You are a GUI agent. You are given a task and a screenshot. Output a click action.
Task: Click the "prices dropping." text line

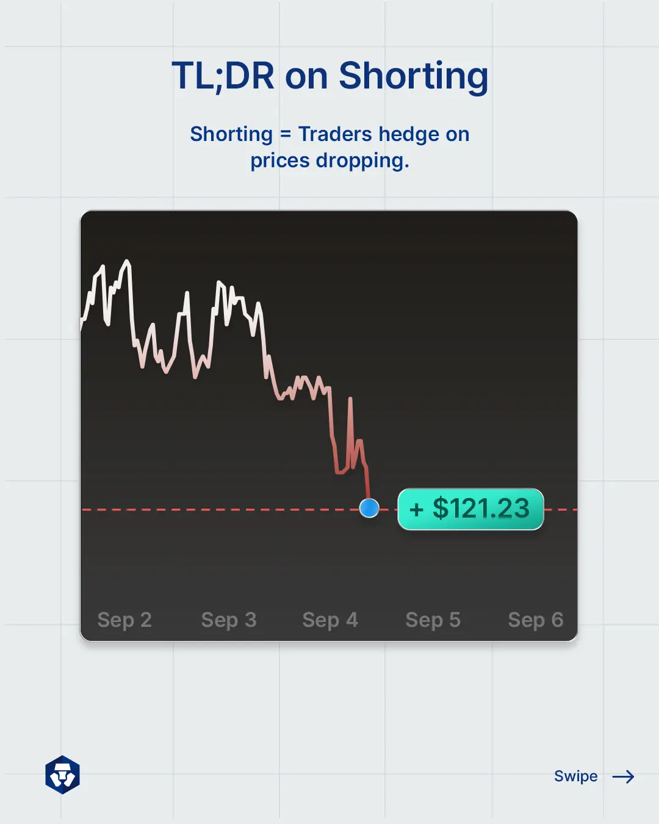[x=329, y=161]
